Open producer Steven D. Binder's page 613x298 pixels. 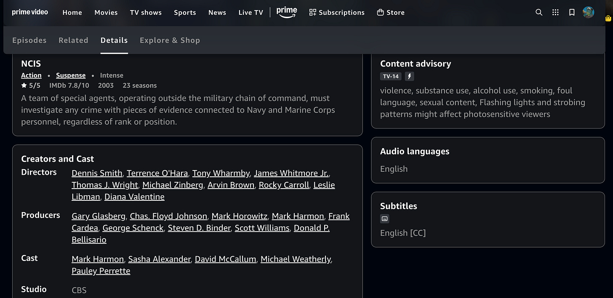tap(199, 228)
